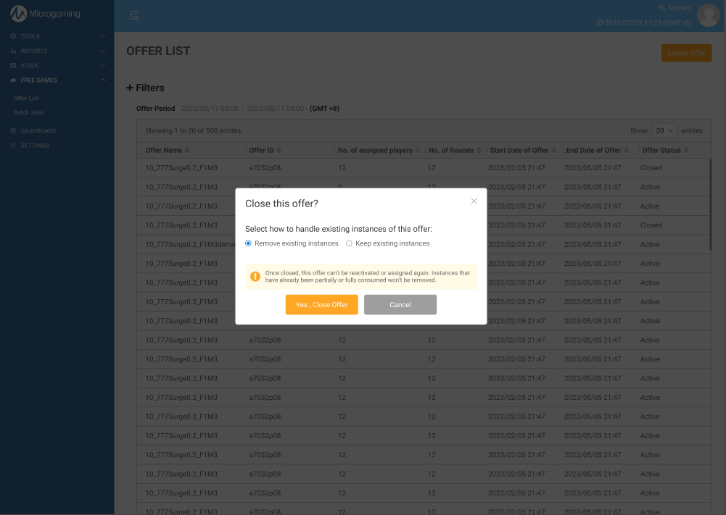Close the dialog with the X icon

pyautogui.click(x=474, y=201)
